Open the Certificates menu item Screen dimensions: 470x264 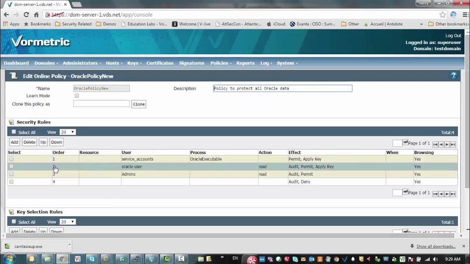click(x=160, y=63)
